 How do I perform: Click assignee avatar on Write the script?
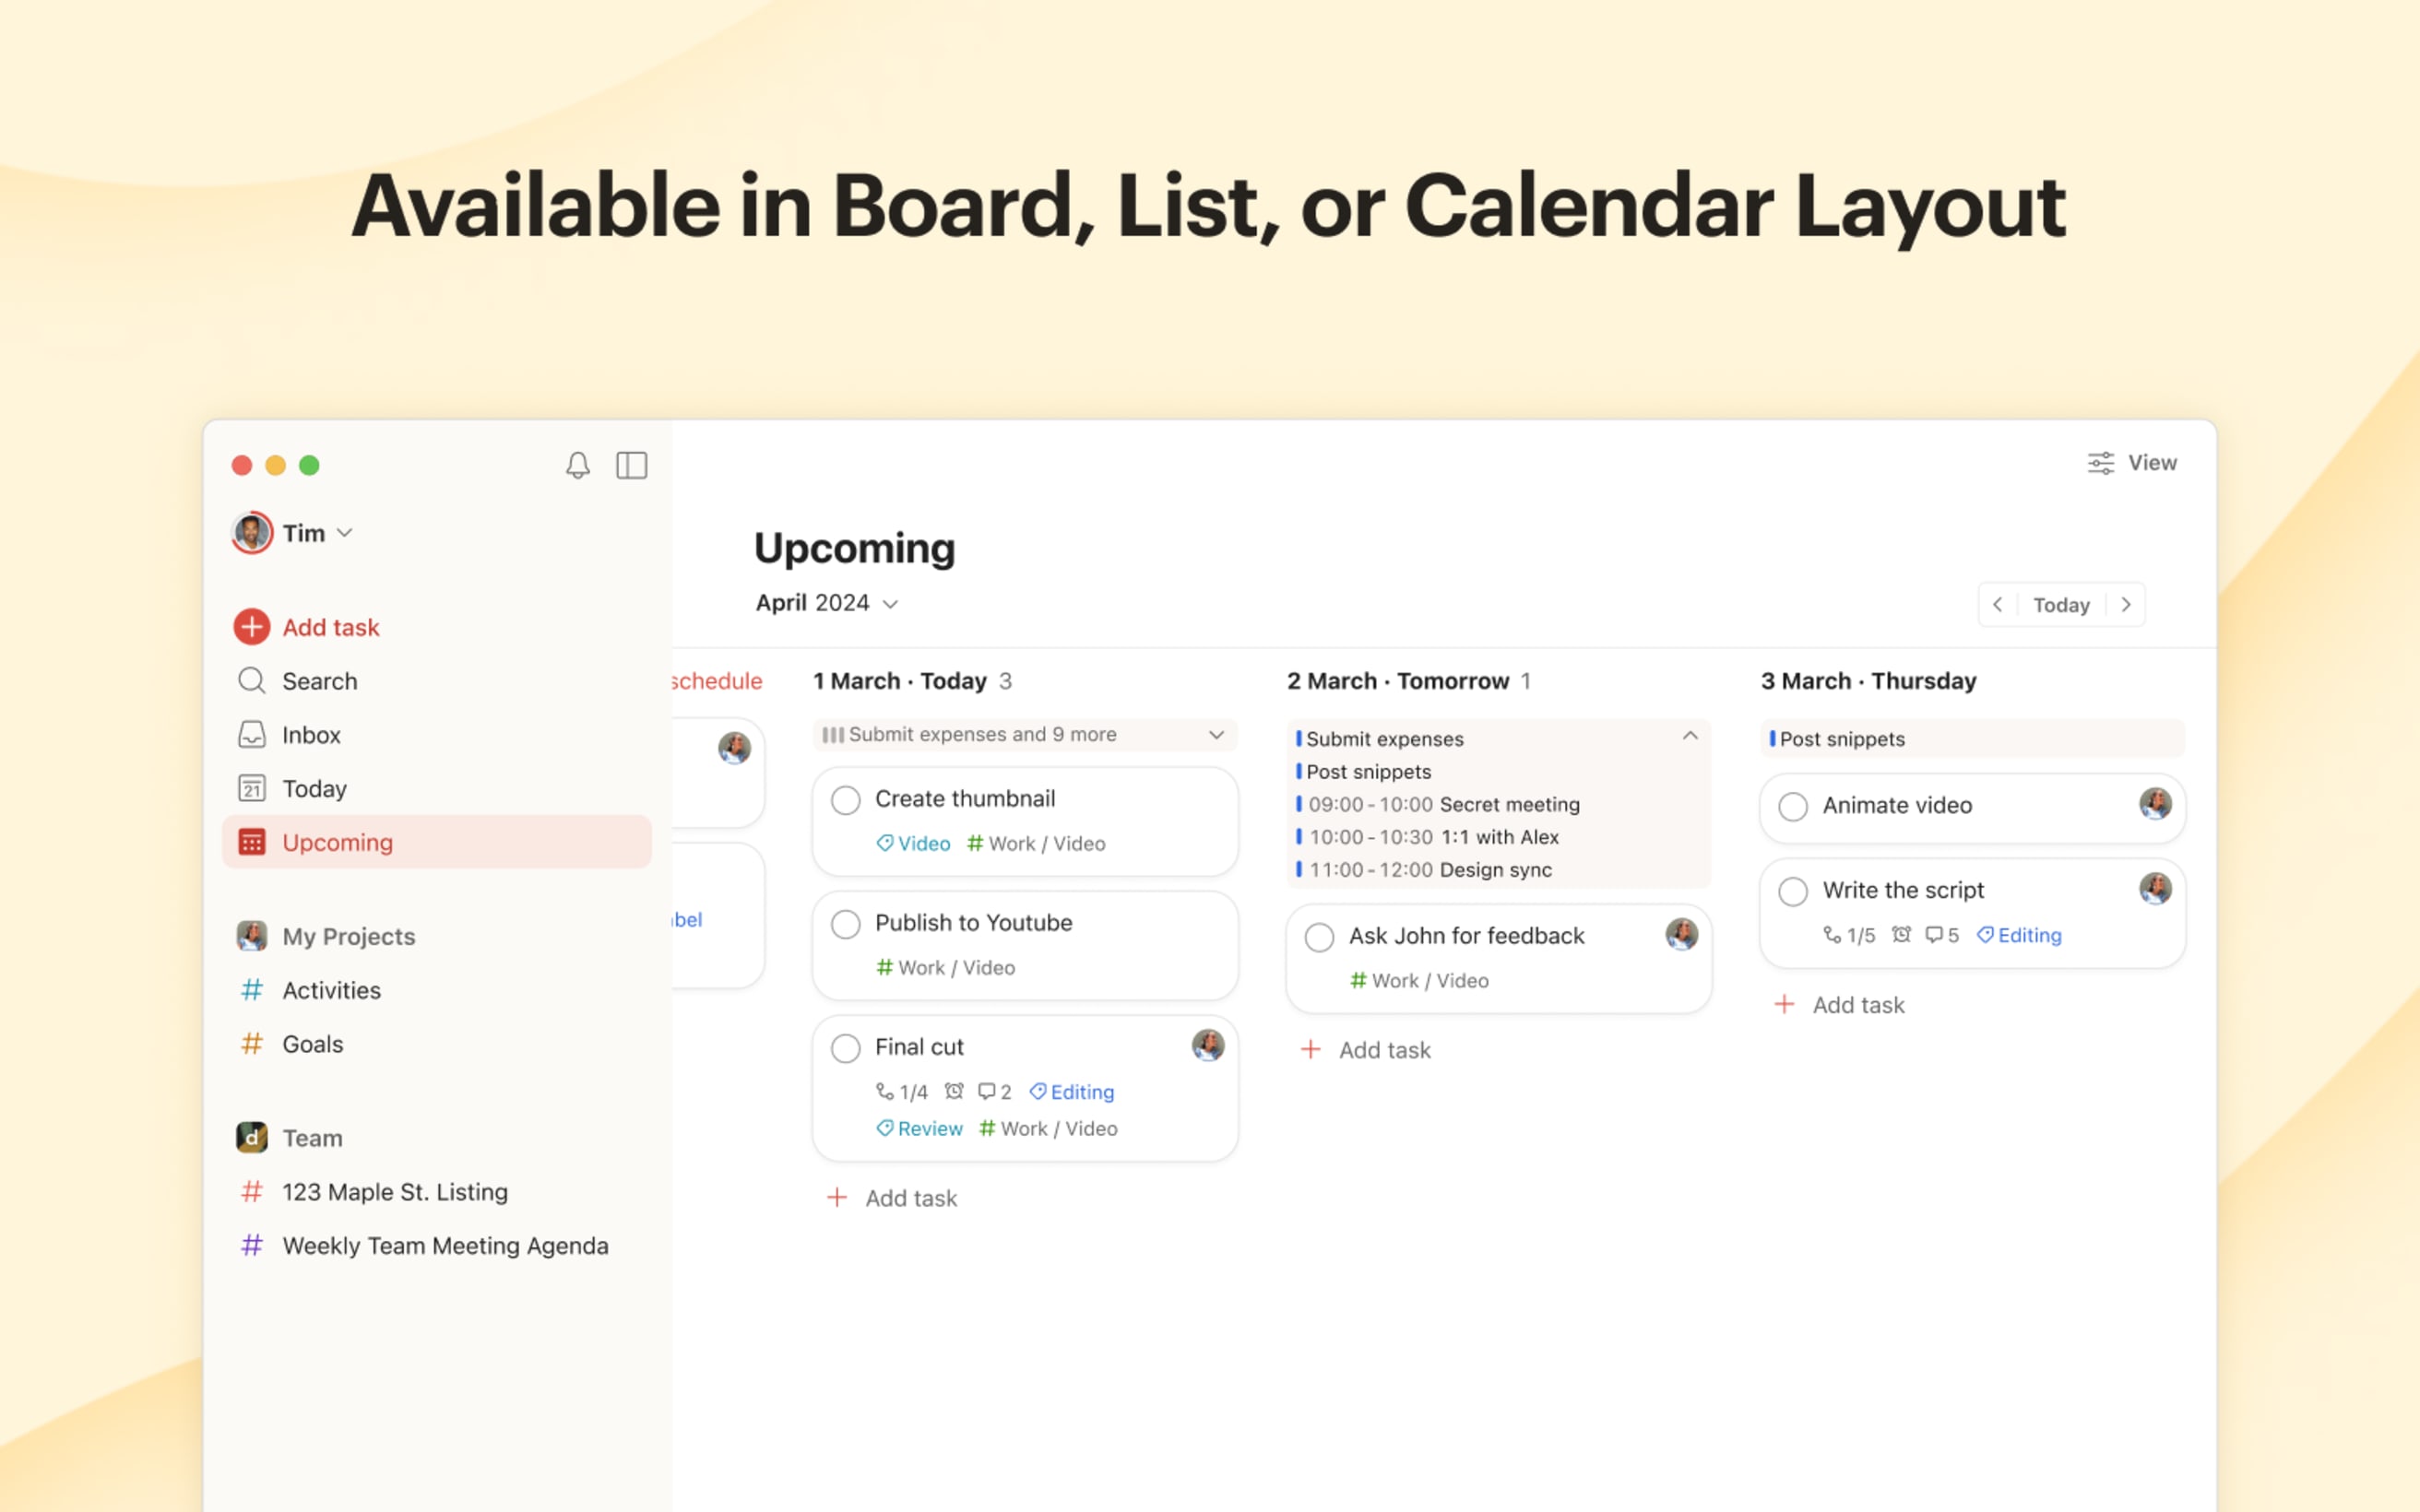tap(2155, 889)
